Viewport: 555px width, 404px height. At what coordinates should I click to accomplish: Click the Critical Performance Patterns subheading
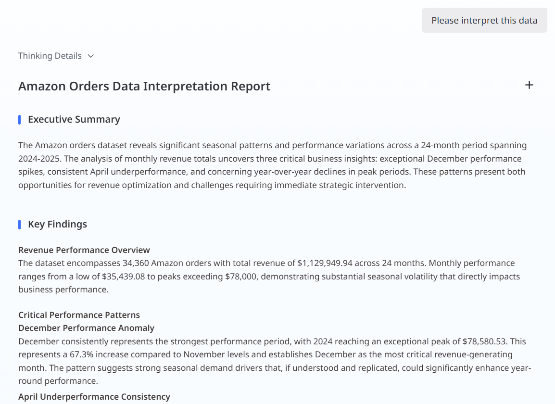tap(79, 315)
